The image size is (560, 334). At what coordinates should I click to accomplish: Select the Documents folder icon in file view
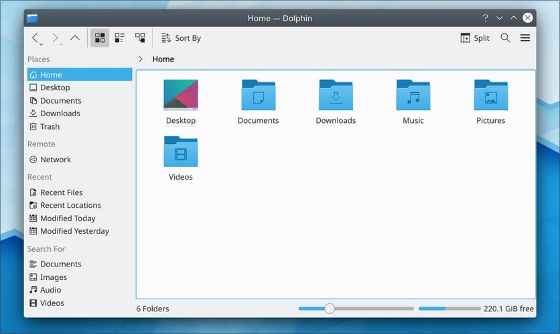258,95
